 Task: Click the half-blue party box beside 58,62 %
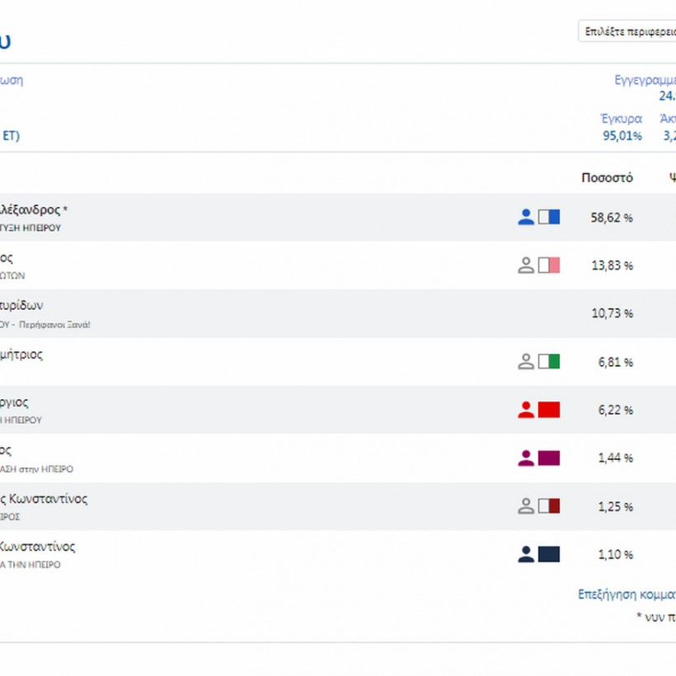coord(549,218)
